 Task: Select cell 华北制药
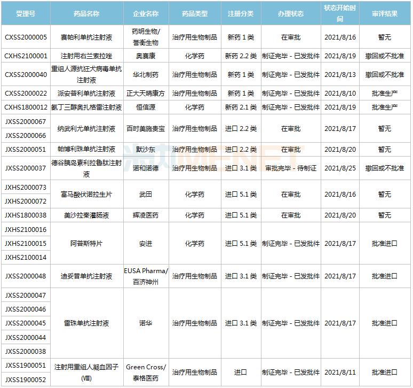[x=146, y=74]
